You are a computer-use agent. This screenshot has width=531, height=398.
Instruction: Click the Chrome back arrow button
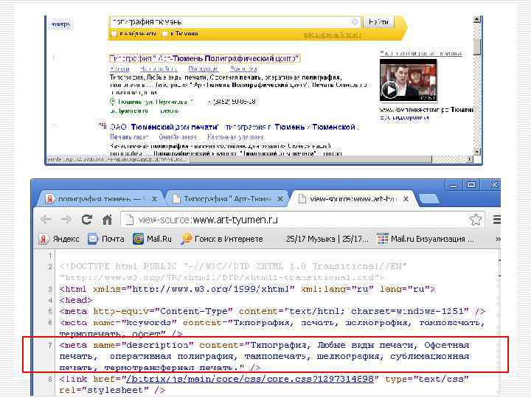tap(46, 220)
